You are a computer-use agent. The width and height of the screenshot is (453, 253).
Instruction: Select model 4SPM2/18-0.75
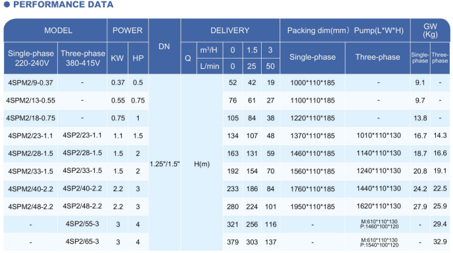tap(31, 118)
